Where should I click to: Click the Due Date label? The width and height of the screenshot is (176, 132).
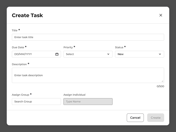point(18,47)
